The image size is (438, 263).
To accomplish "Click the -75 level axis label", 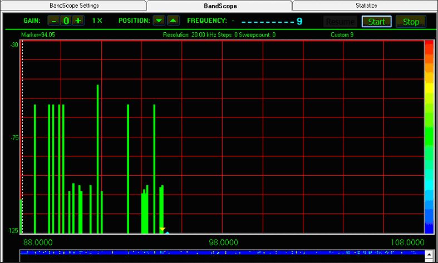I will click(14, 138).
